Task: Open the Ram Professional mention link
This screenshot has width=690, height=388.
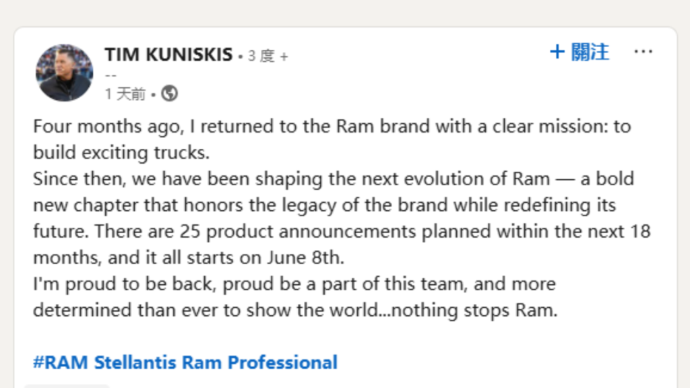Action: point(259,362)
